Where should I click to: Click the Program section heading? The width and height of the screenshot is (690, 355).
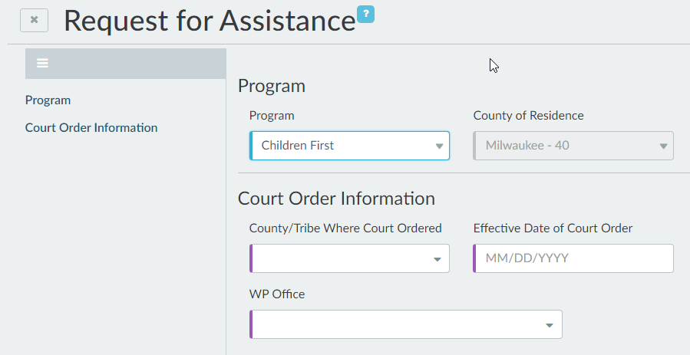(x=272, y=86)
